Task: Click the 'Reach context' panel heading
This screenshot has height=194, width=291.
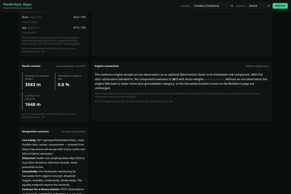Action: point(31,66)
